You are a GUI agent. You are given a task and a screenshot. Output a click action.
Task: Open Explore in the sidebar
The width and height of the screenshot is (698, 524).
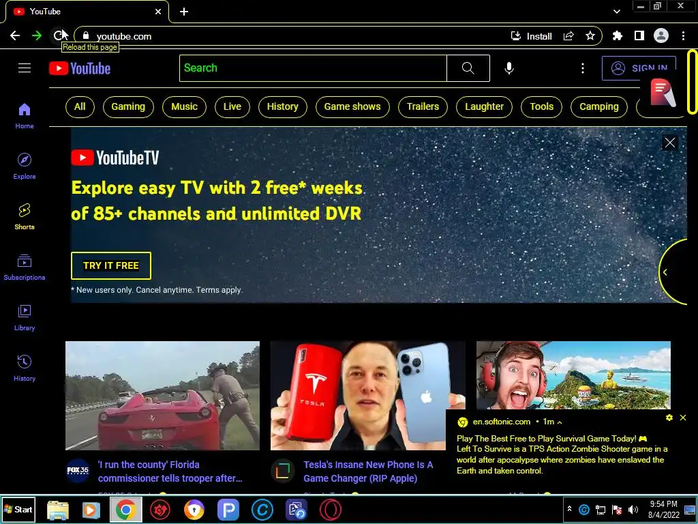[x=25, y=166]
